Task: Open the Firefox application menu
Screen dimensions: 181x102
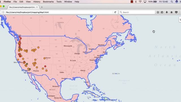Action: (7, 2)
